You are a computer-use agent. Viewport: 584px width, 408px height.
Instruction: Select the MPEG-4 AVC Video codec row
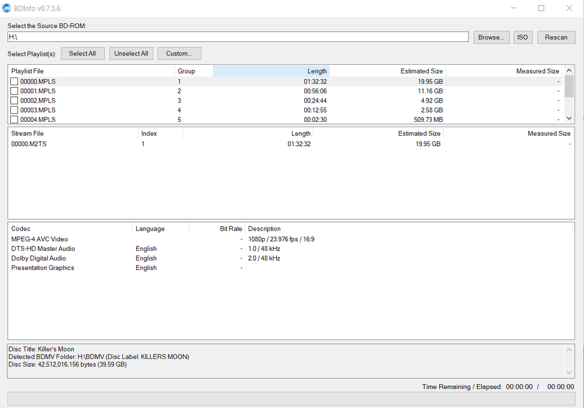(x=290, y=239)
